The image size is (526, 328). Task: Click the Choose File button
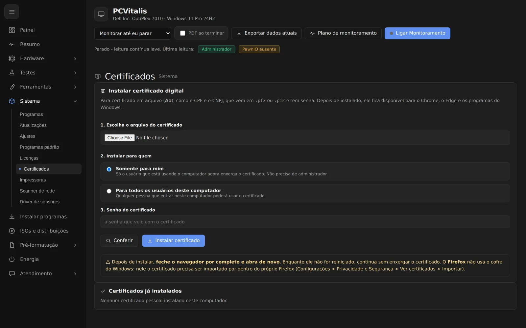(120, 138)
